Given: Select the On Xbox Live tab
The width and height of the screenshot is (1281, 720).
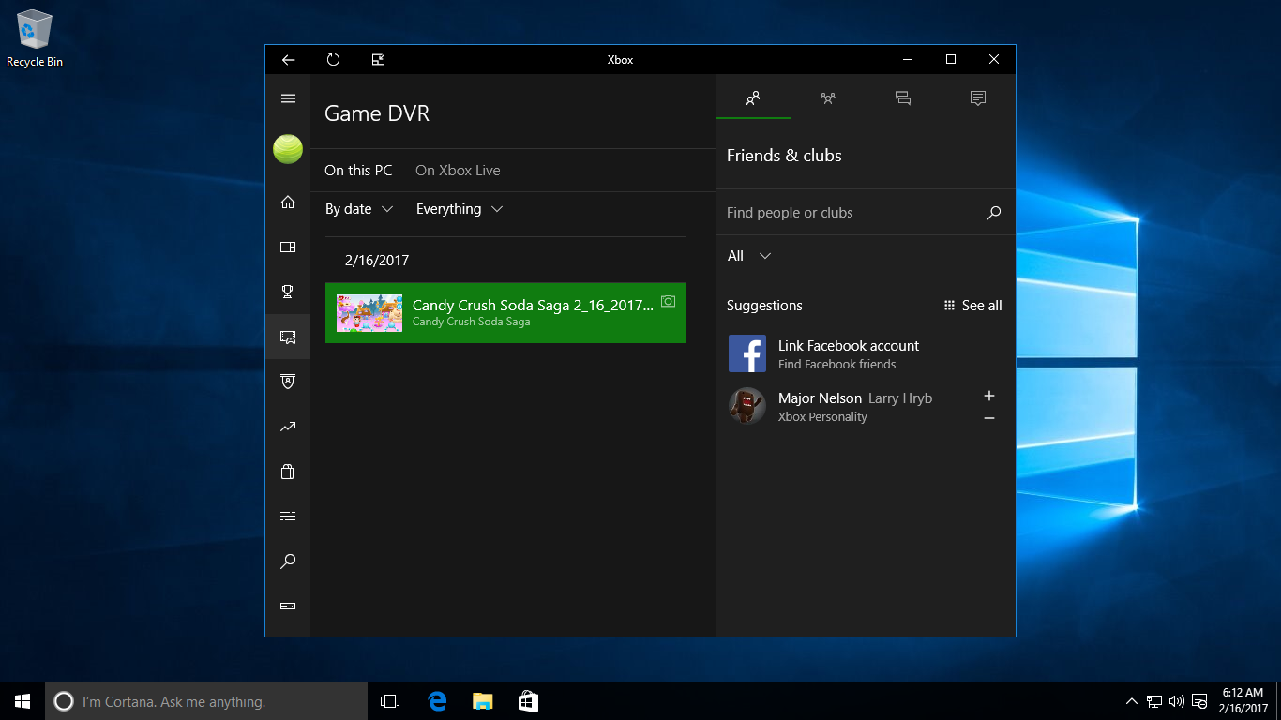Looking at the screenshot, I should tap(458, 171).
